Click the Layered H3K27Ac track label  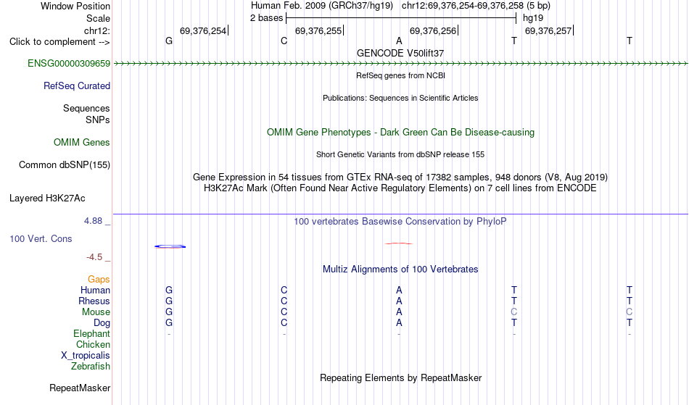pyautogui.click(x=47, y=199)
